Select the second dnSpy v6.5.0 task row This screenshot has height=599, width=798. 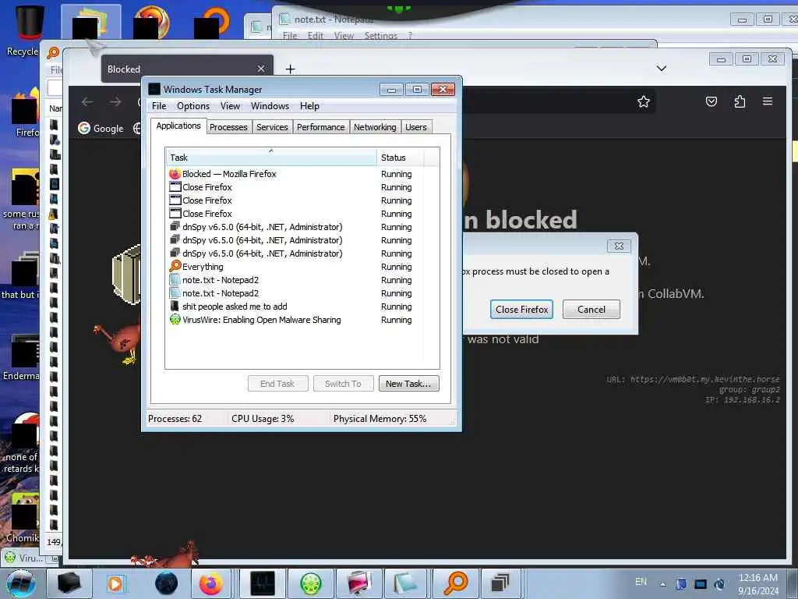click(x=302, y=240)
